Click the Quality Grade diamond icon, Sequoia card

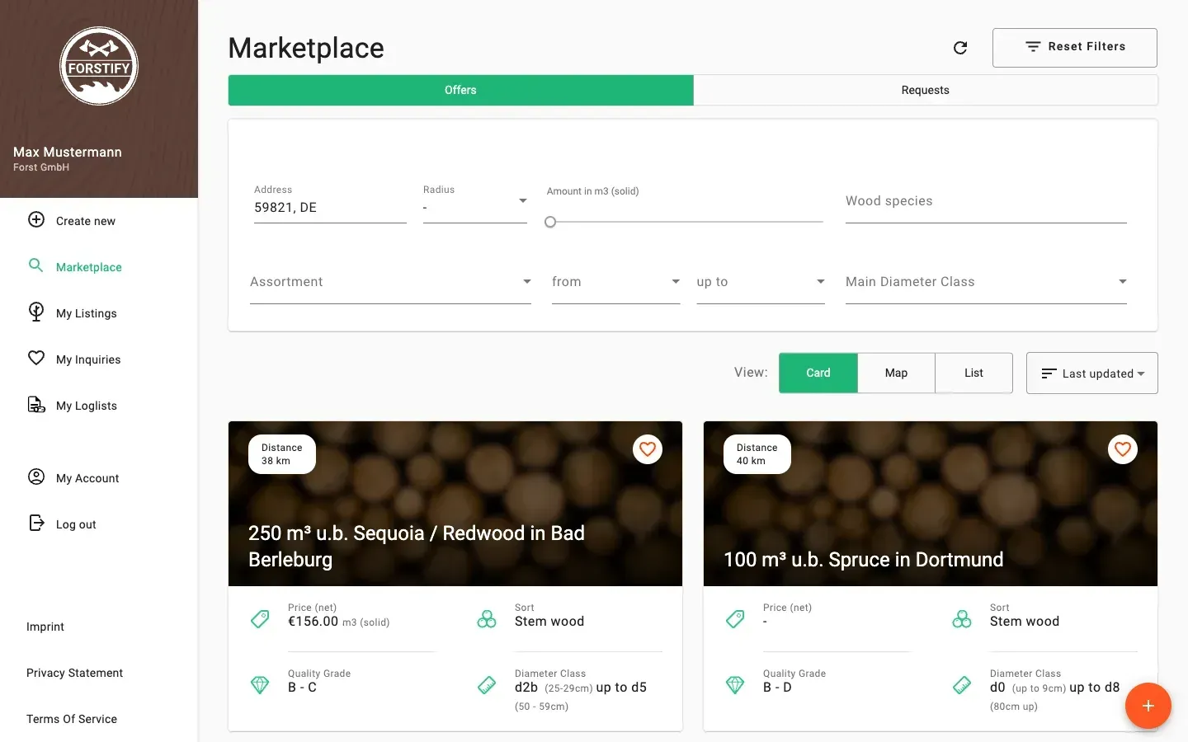pyautogui.click(x=260, y=685)
